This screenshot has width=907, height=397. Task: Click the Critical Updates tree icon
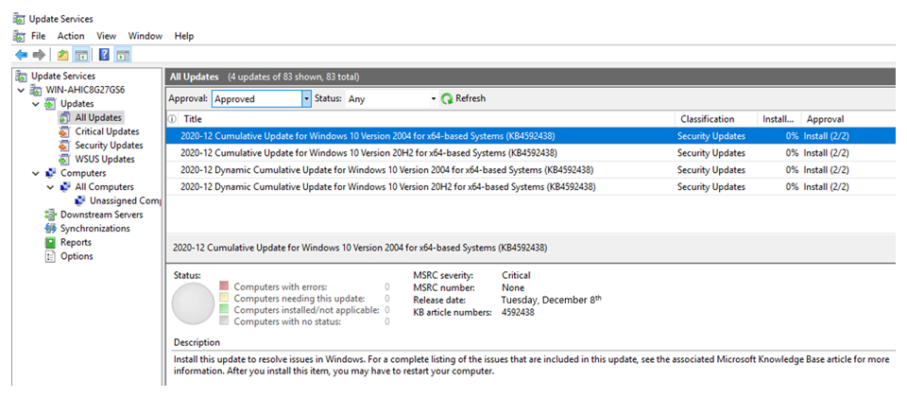pos(65,131)
